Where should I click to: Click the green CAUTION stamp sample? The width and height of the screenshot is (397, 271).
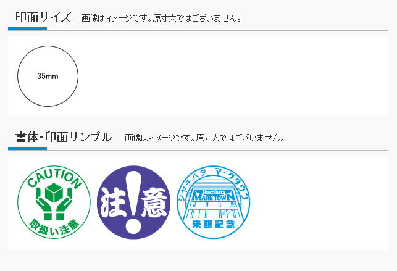(x=54, y=202)
